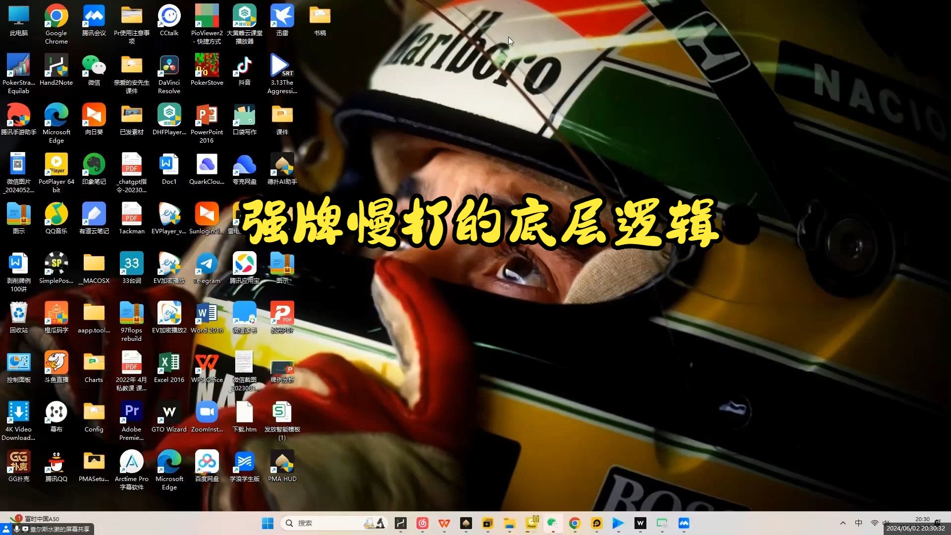Open the 控制面板 desktop icon
The width and height of the screenshot is (951, 535).
[x=18, y=368]
